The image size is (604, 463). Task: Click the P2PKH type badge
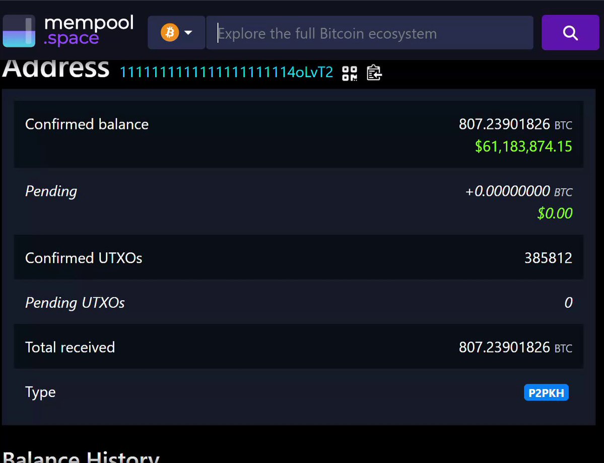[546, 392]
